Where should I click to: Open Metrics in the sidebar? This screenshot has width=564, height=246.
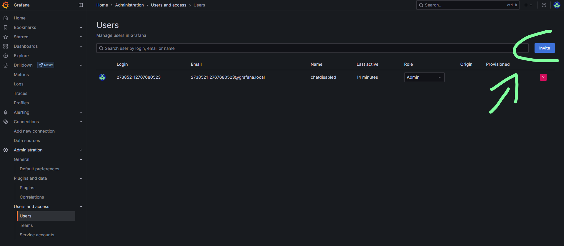(21, 75)
